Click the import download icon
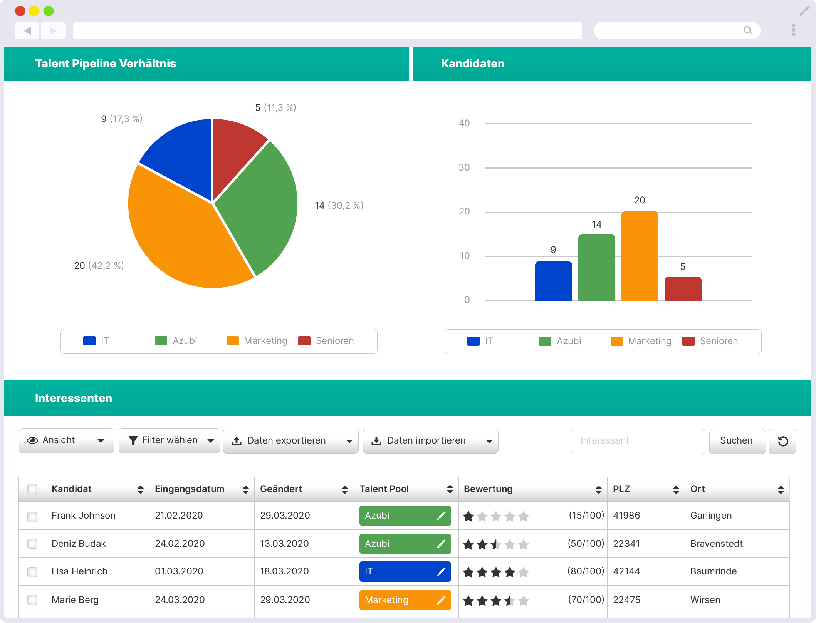 point(376,440)
